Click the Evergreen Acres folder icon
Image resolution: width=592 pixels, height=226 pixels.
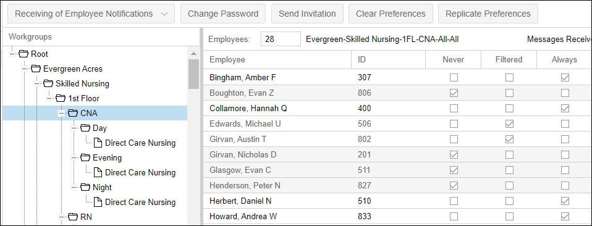coord(36,69)
